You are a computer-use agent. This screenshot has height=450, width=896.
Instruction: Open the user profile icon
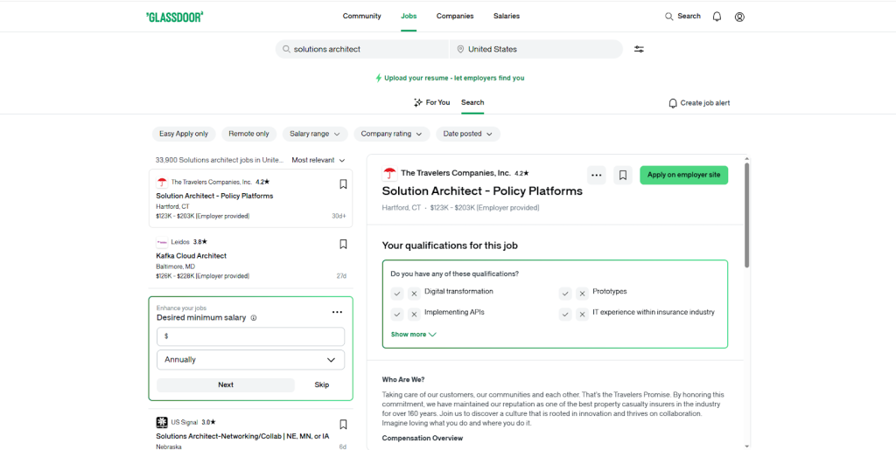tap(739, 17)
